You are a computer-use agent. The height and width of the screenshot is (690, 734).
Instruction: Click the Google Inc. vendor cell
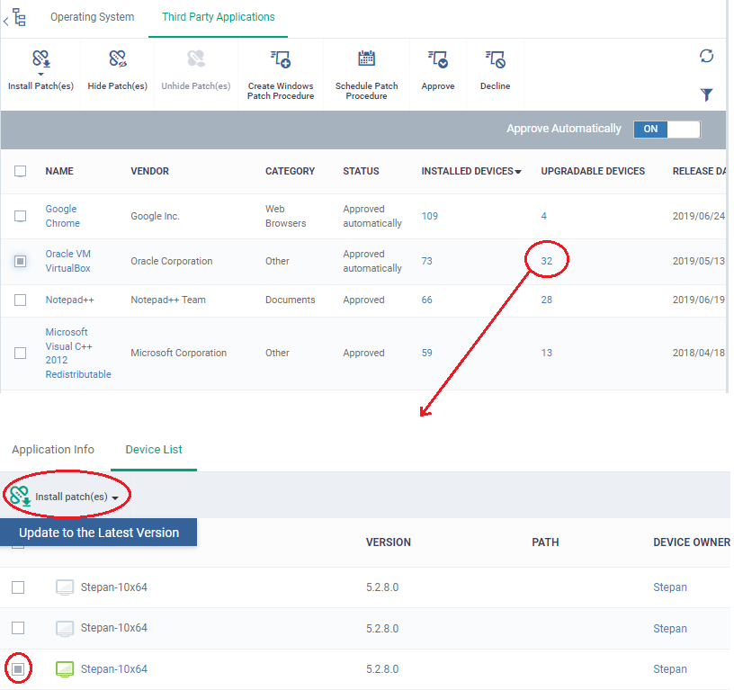point(155,216)
